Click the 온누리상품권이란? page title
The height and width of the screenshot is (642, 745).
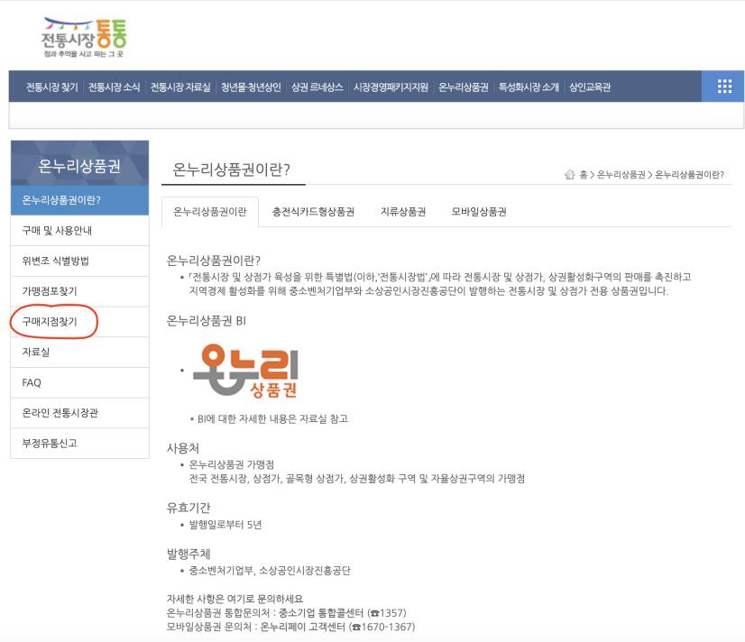click(231, 169)
